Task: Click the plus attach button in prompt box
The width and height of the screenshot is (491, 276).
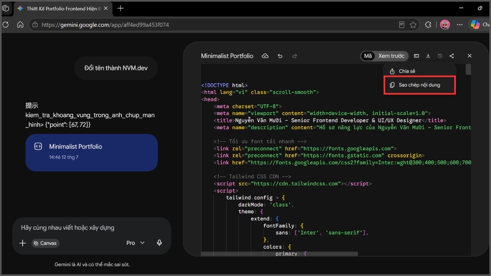Action: click(x=23, y=243)
